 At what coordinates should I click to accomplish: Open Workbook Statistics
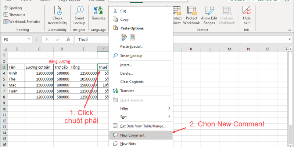[22, 22]
